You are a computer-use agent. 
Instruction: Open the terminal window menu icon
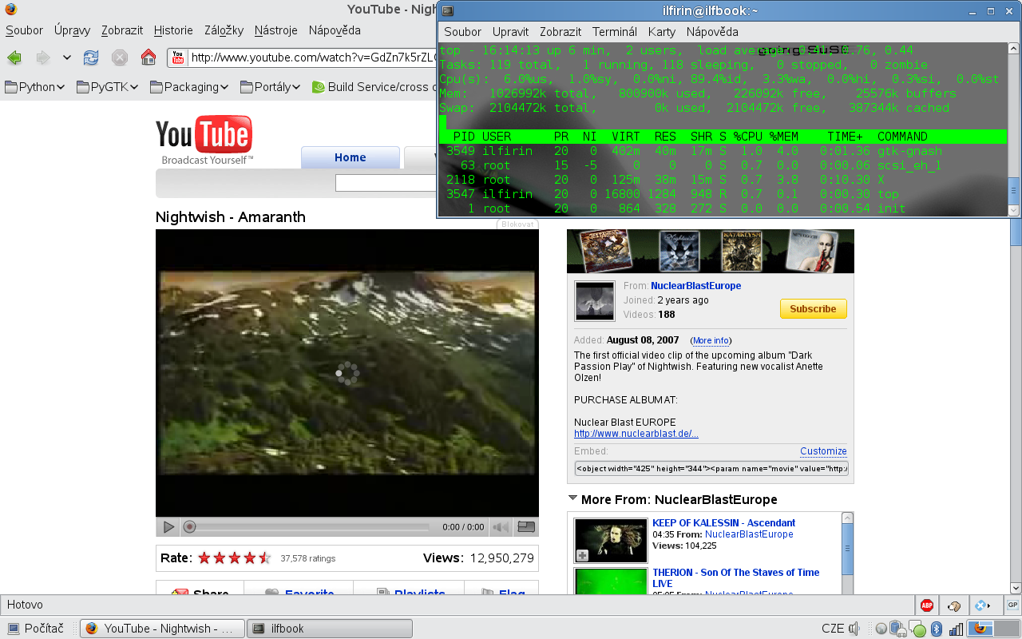click(448, 10)
